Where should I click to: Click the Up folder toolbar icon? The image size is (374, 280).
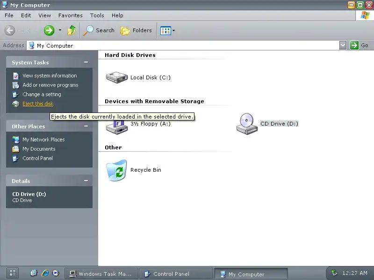click(x=72, y=30)
